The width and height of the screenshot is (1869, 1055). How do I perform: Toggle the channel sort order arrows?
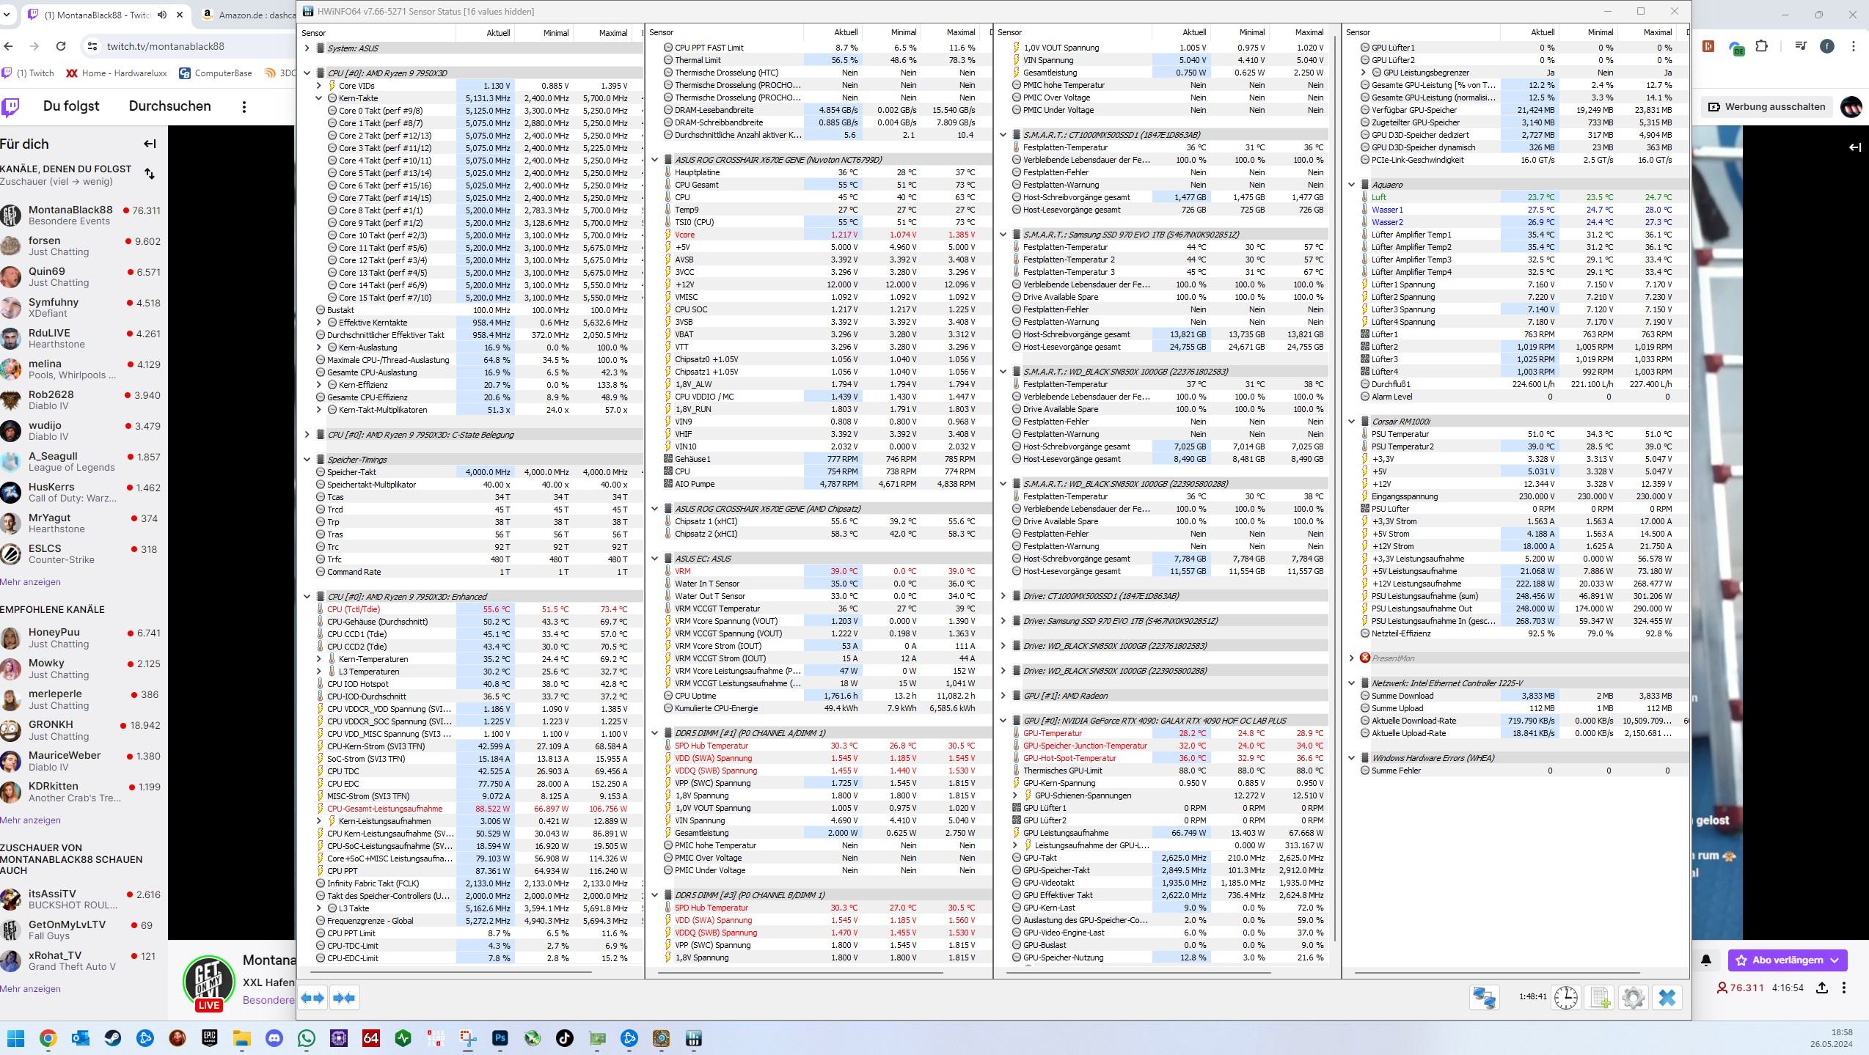tap(150, 174)
